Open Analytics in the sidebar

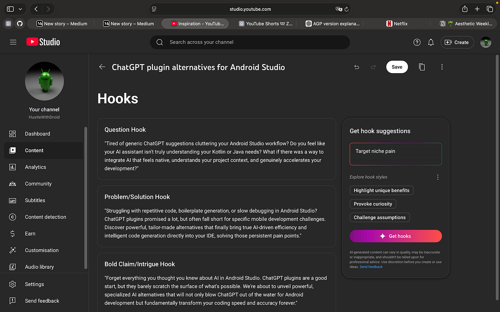(35, 167)
